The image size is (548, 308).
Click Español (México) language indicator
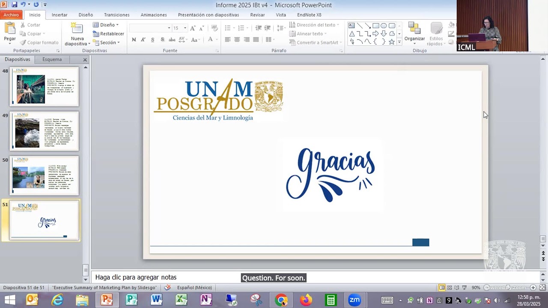194,287
